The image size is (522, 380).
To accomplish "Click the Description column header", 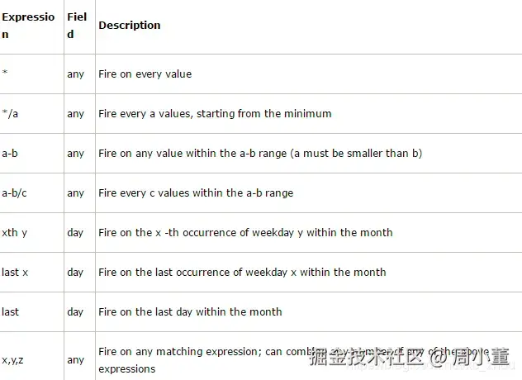I will coord(130,26).
